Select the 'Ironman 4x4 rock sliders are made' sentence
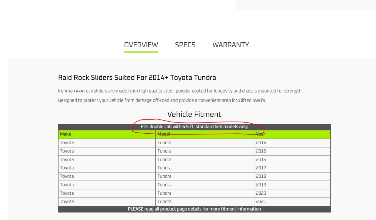The width and height of the screenshot is (376, 220). pyautogui.click(x=180, y=91)
